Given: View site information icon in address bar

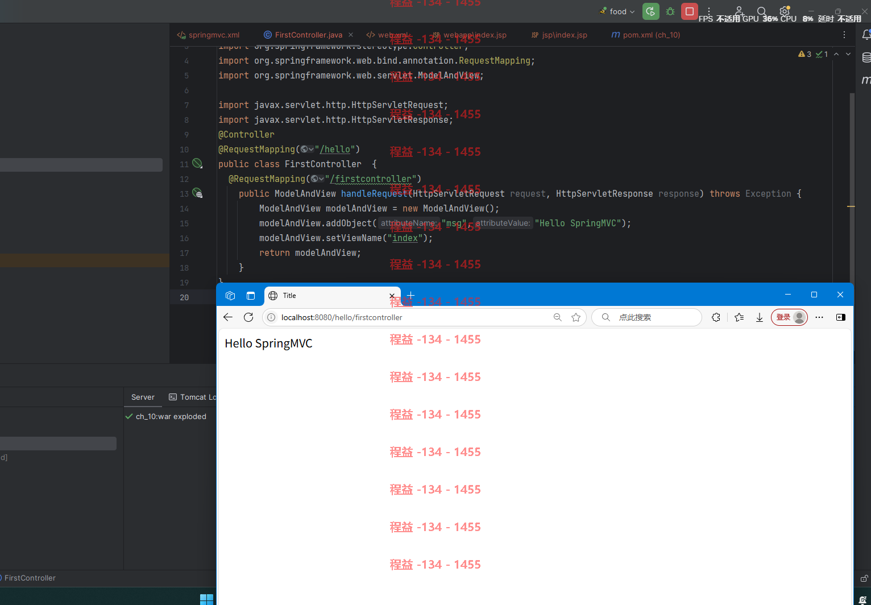Looking at the screenshot, I should pos(271,317).
